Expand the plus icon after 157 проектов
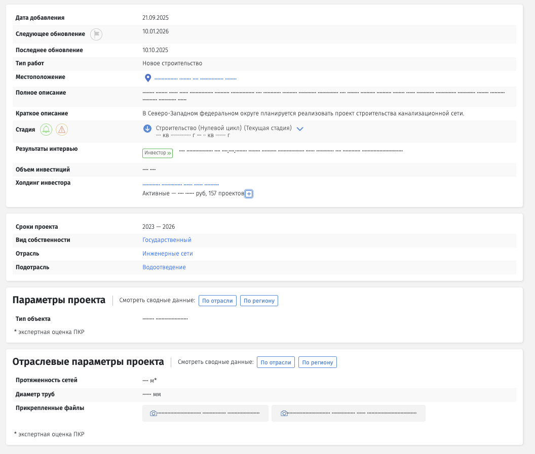Viewport: 535px width, 454px height. click(x=249, y=194)
